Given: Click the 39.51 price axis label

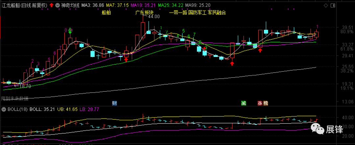Looking at the screenshot, I should [348, 27].
